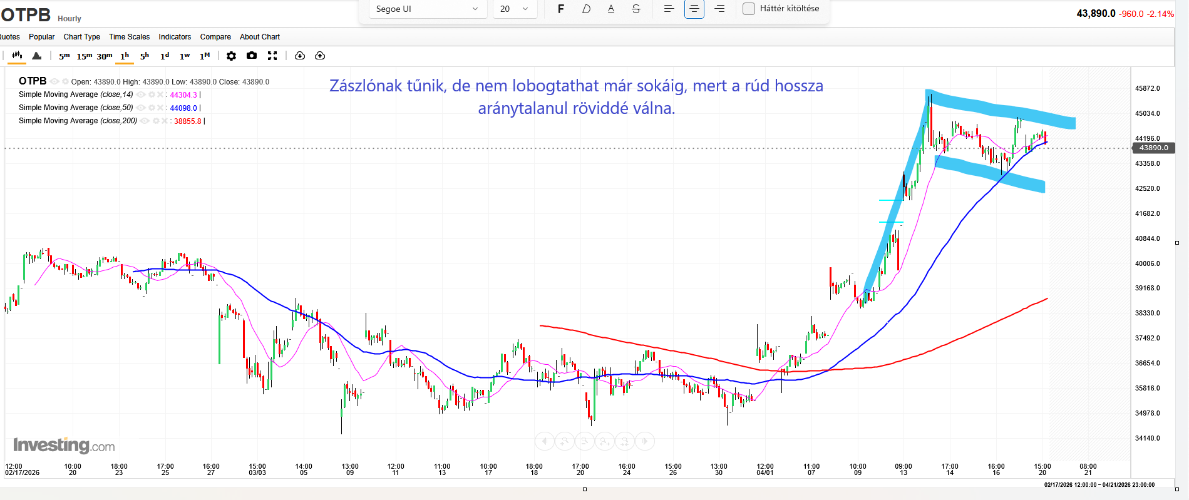1189x500 pixels.
Task: Switch to the 1d timeframe
Action: 165,56
